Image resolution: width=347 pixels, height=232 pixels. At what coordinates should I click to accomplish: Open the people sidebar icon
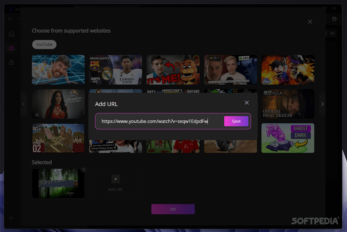[x=12, y=62]
